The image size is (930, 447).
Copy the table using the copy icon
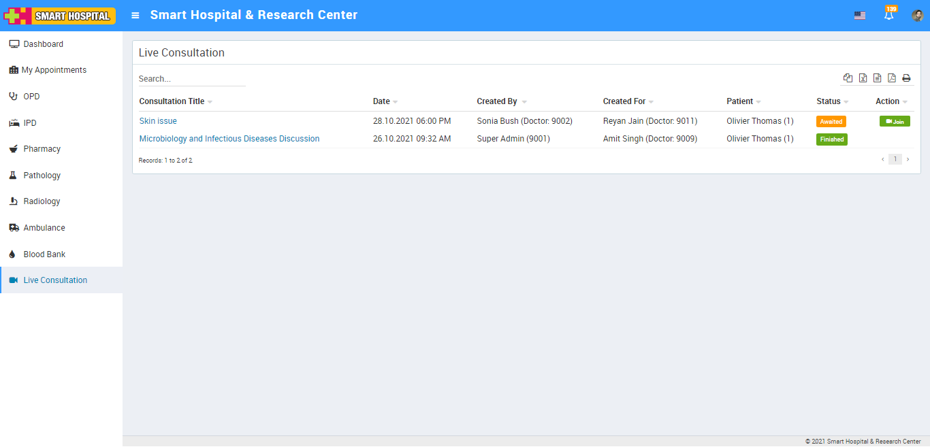point(848,78)
